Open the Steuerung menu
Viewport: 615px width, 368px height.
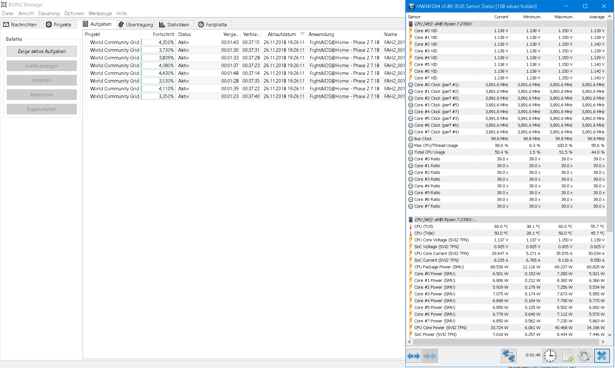coord(49,13)
